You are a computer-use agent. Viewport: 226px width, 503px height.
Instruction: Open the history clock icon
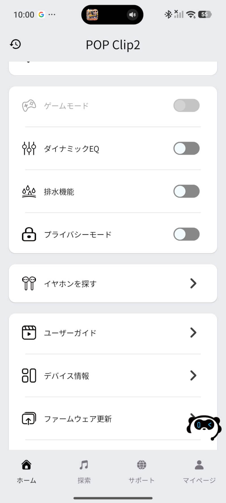pyautogui.click(x=16, y=44)
